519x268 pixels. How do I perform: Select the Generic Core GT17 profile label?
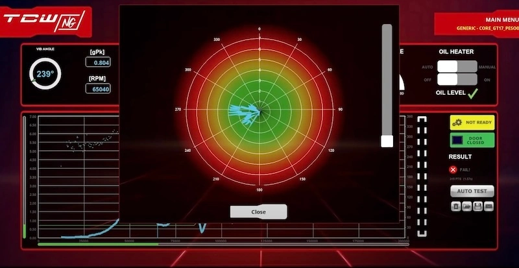(x=487, y=29)
